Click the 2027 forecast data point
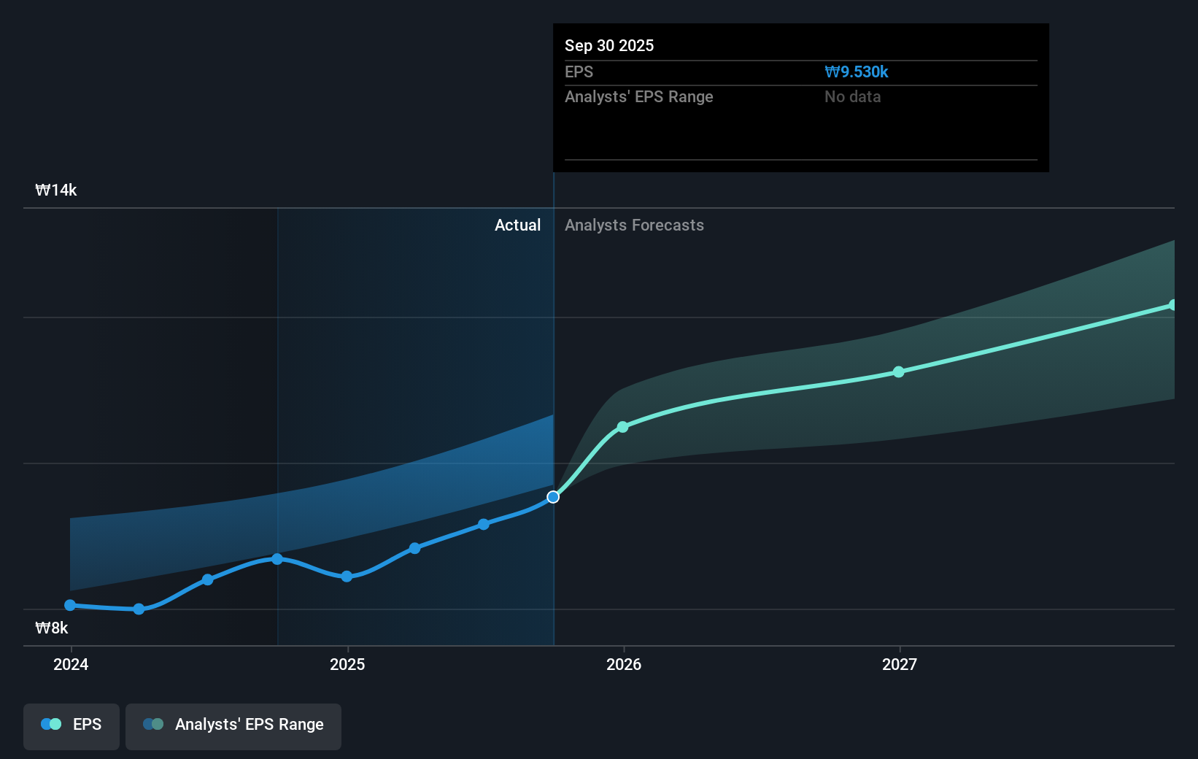1198x759 pixels. coord(899,372)
